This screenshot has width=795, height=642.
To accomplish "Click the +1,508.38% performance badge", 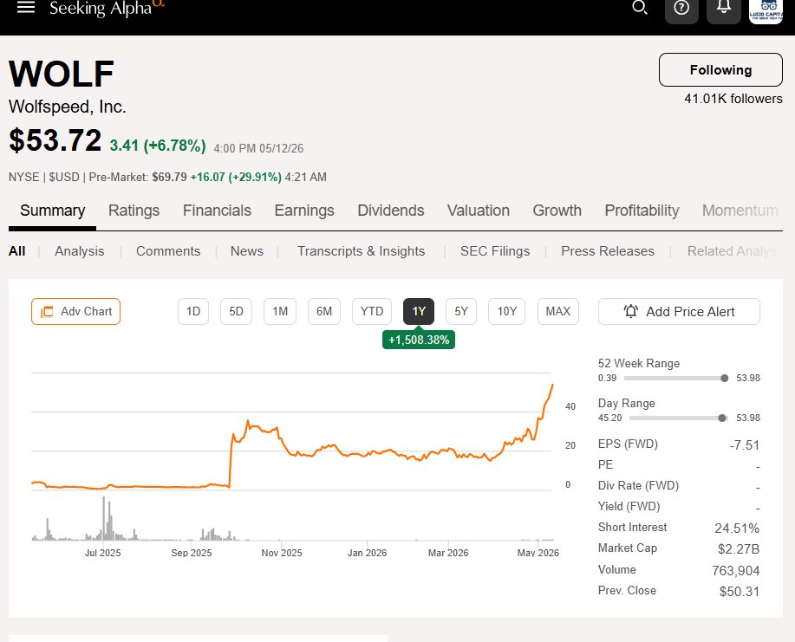I will [419, 340].
